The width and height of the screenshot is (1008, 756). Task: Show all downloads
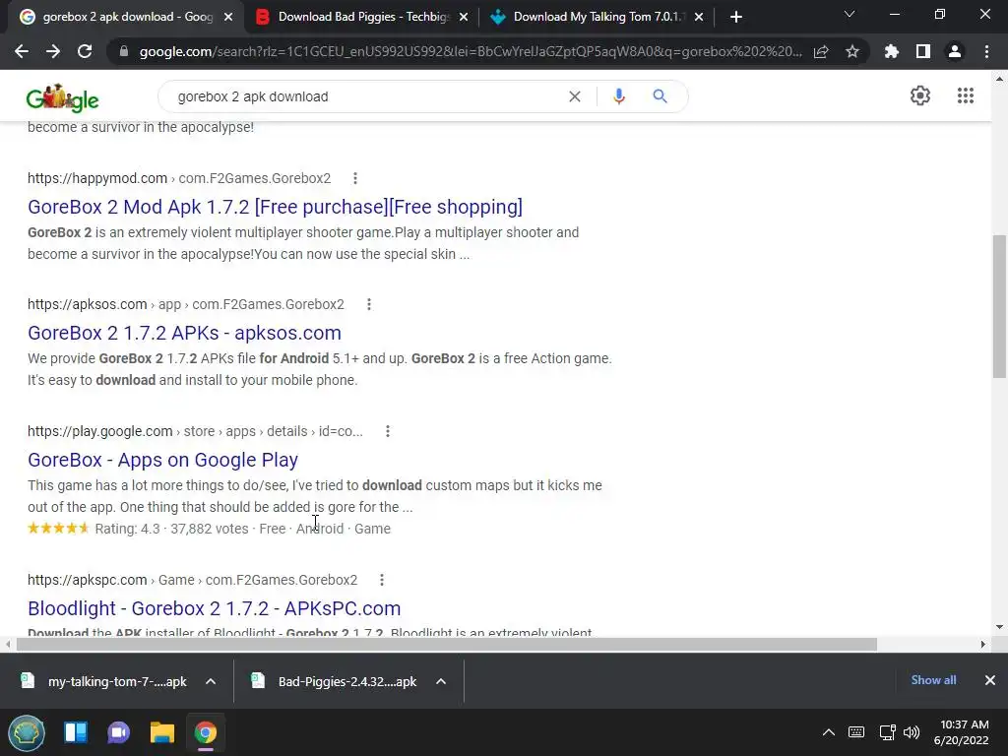tap(933, 680)
